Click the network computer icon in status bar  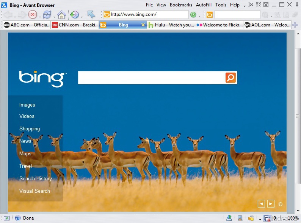(x=240, y=218)
